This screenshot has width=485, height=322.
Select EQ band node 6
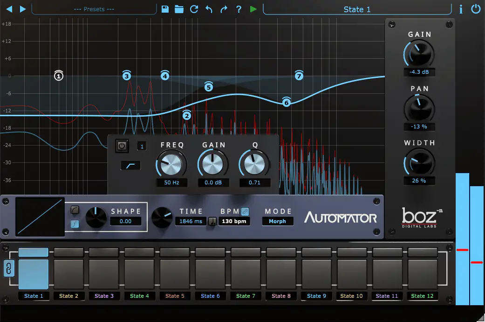tap(287, 102)
